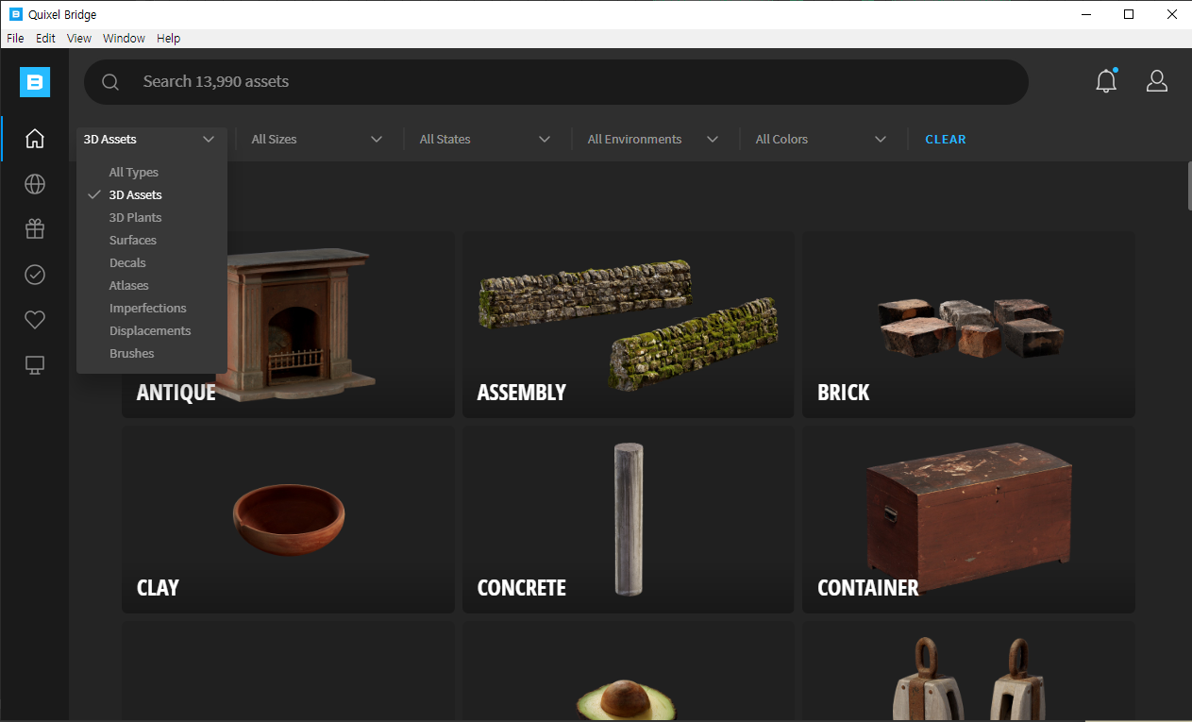Open the Window menu
The width and height of the screenshot is (1192, 722).
click(124, 39)
